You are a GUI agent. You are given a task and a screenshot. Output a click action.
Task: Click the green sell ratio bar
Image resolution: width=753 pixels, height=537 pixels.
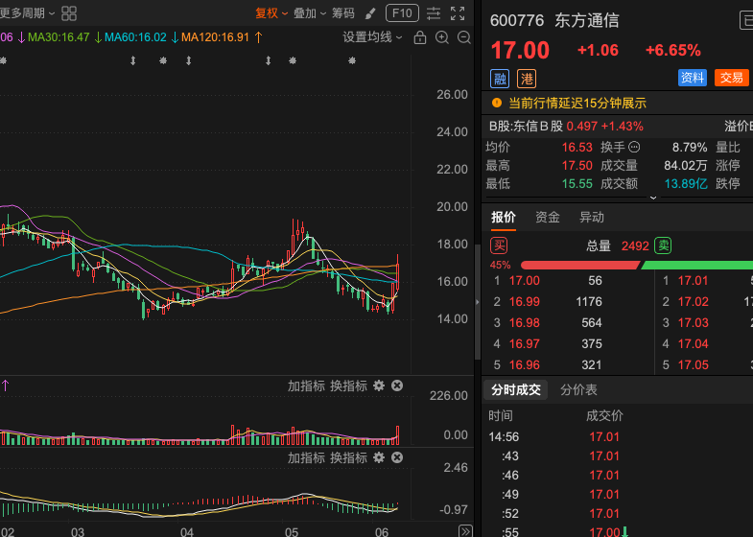(697, 266)
